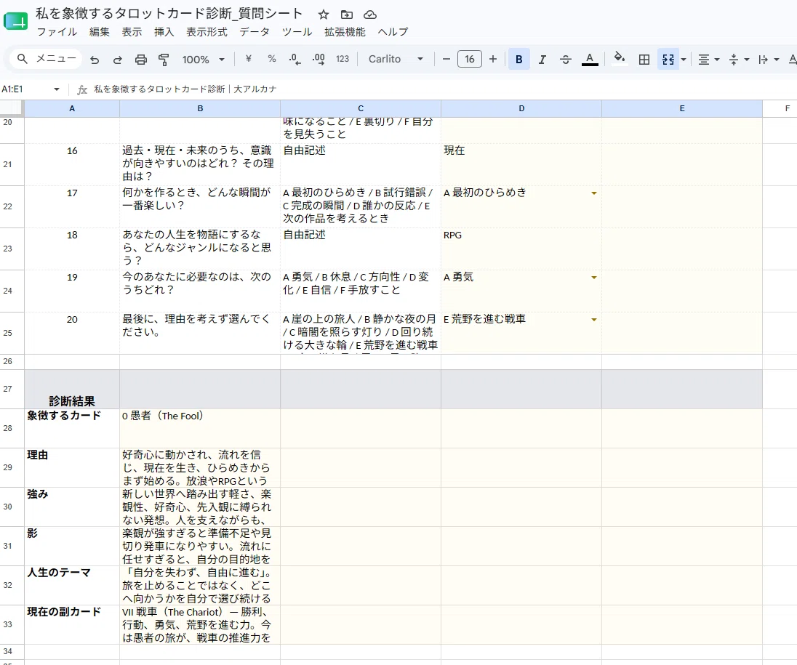The width and height of the screenshot is (797, 665).
Task: Open merge type dropdown arrow
Action: pos(684,60)
